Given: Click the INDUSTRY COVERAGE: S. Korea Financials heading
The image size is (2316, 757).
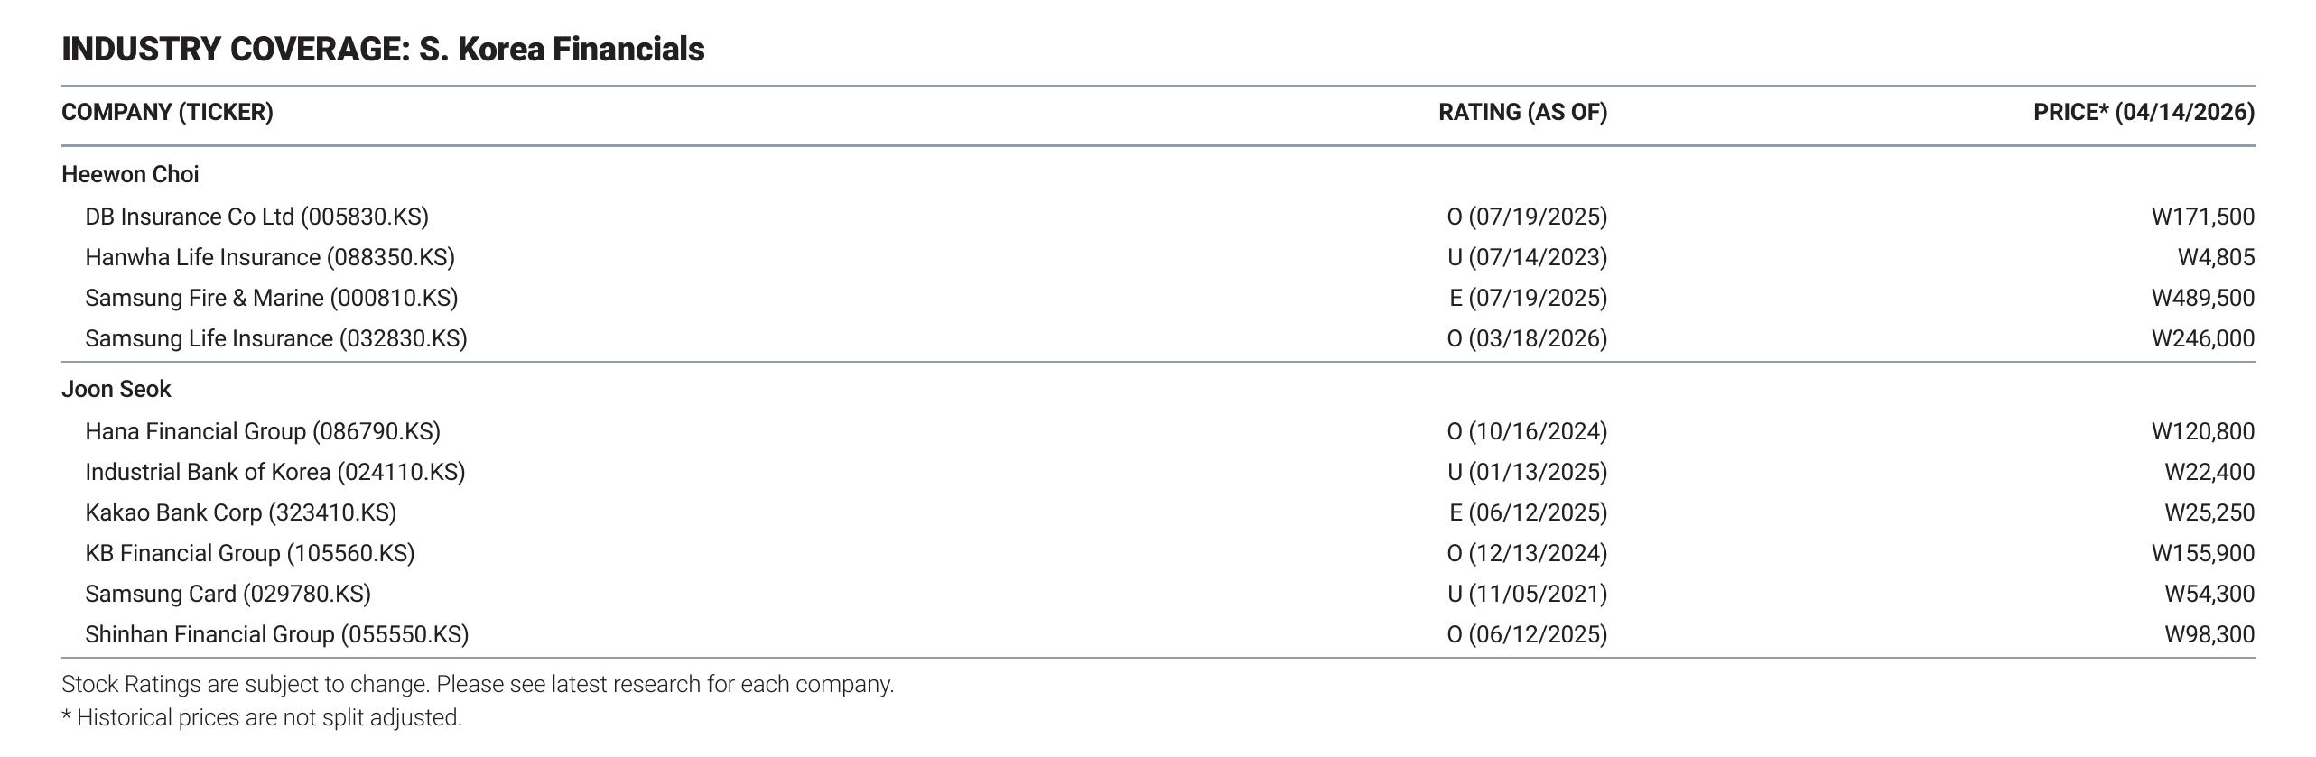Looking at the screenshot, I should [x=383, y=49].
